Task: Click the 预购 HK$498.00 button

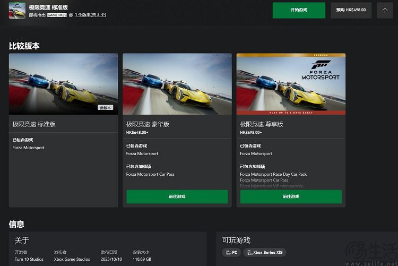Action: (351, 10)
